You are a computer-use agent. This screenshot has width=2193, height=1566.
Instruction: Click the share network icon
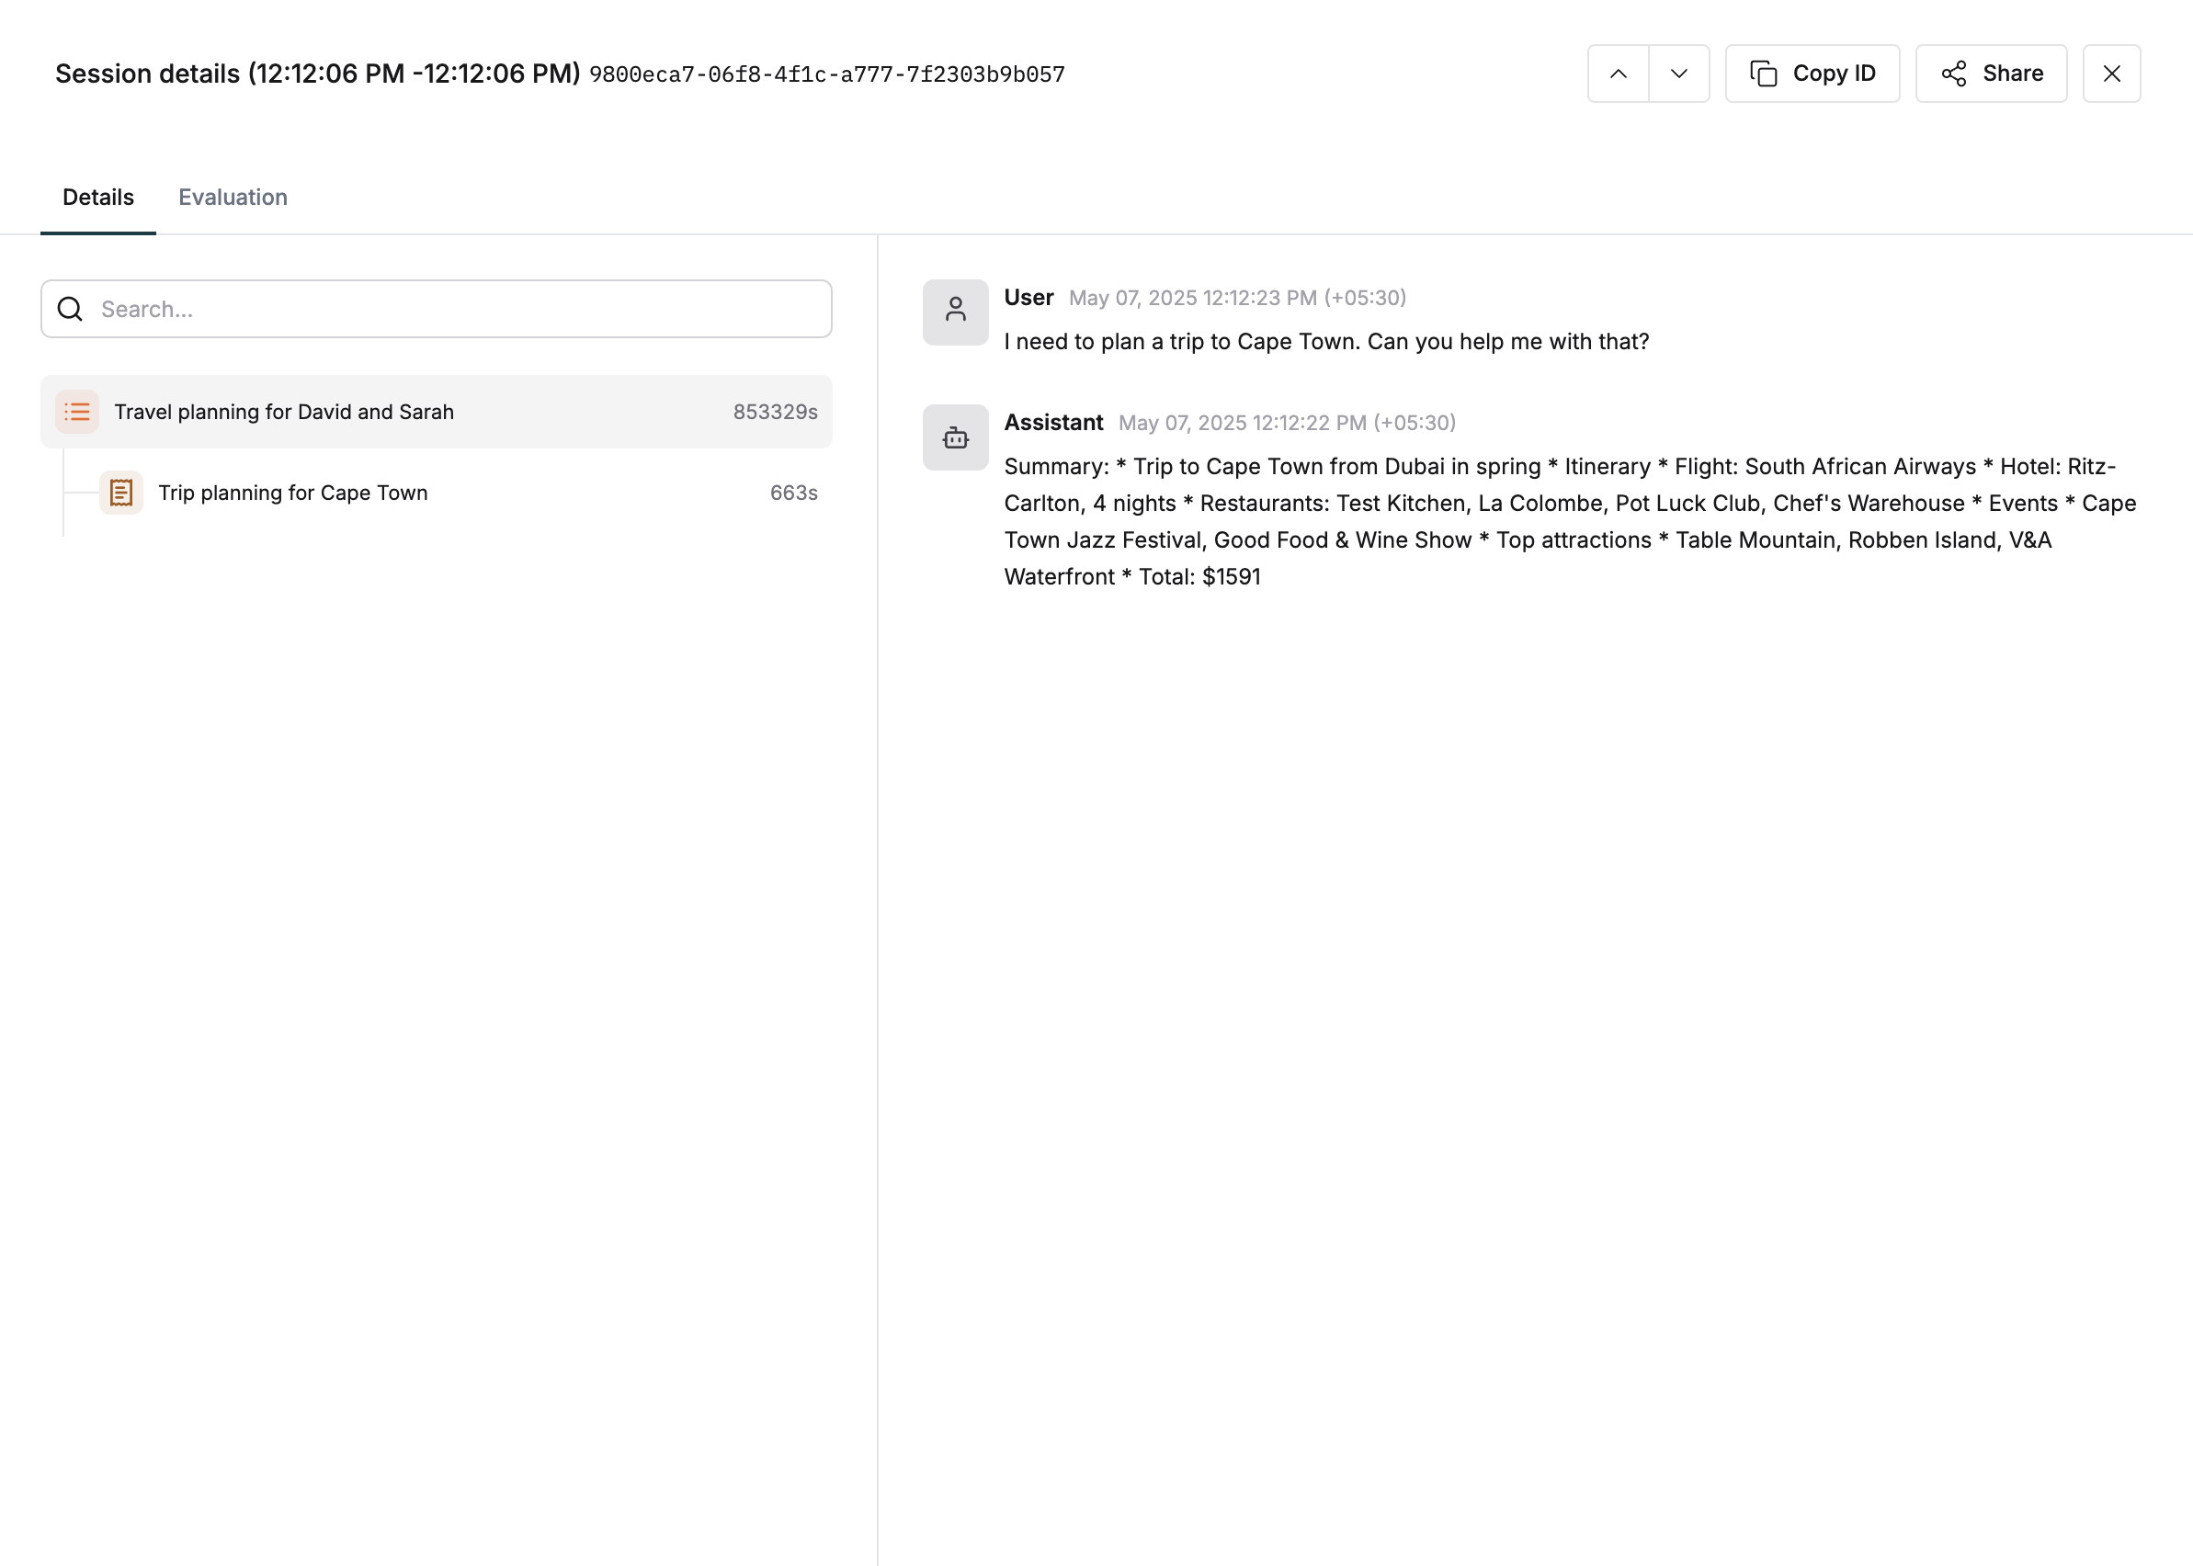1954,74
